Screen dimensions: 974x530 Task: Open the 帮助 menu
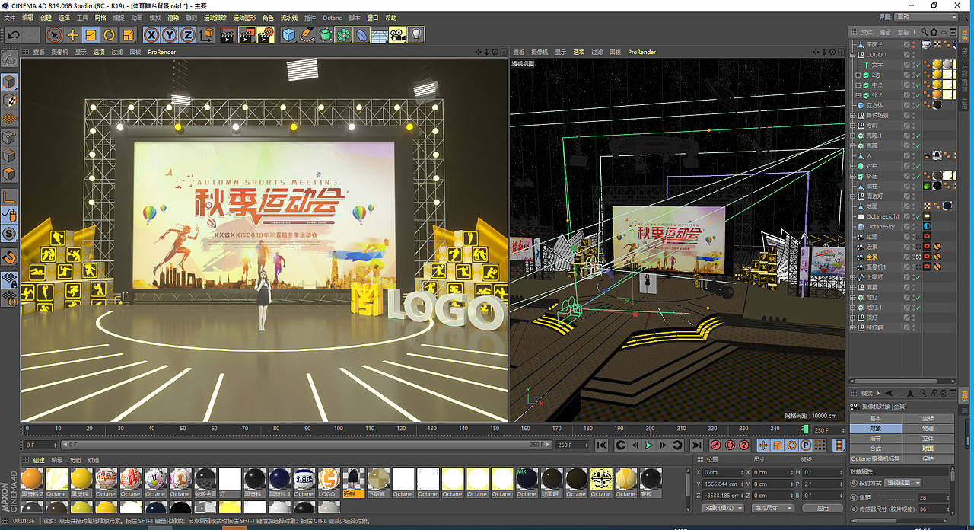(391, 17)
